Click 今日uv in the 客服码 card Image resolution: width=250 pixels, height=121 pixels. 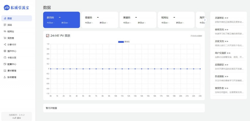point(89,23)
